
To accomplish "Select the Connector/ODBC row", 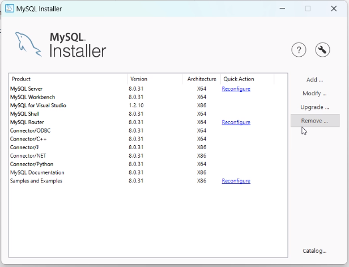I will (x=148, y=130).
